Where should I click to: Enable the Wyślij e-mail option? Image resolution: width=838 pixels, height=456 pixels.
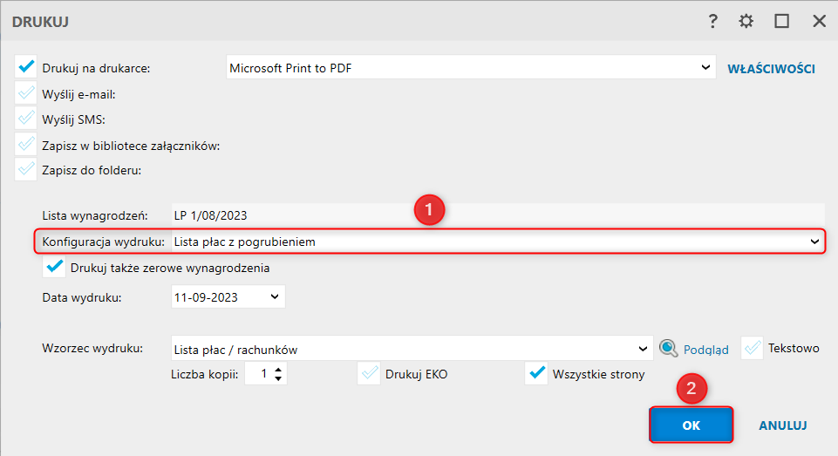26,93
